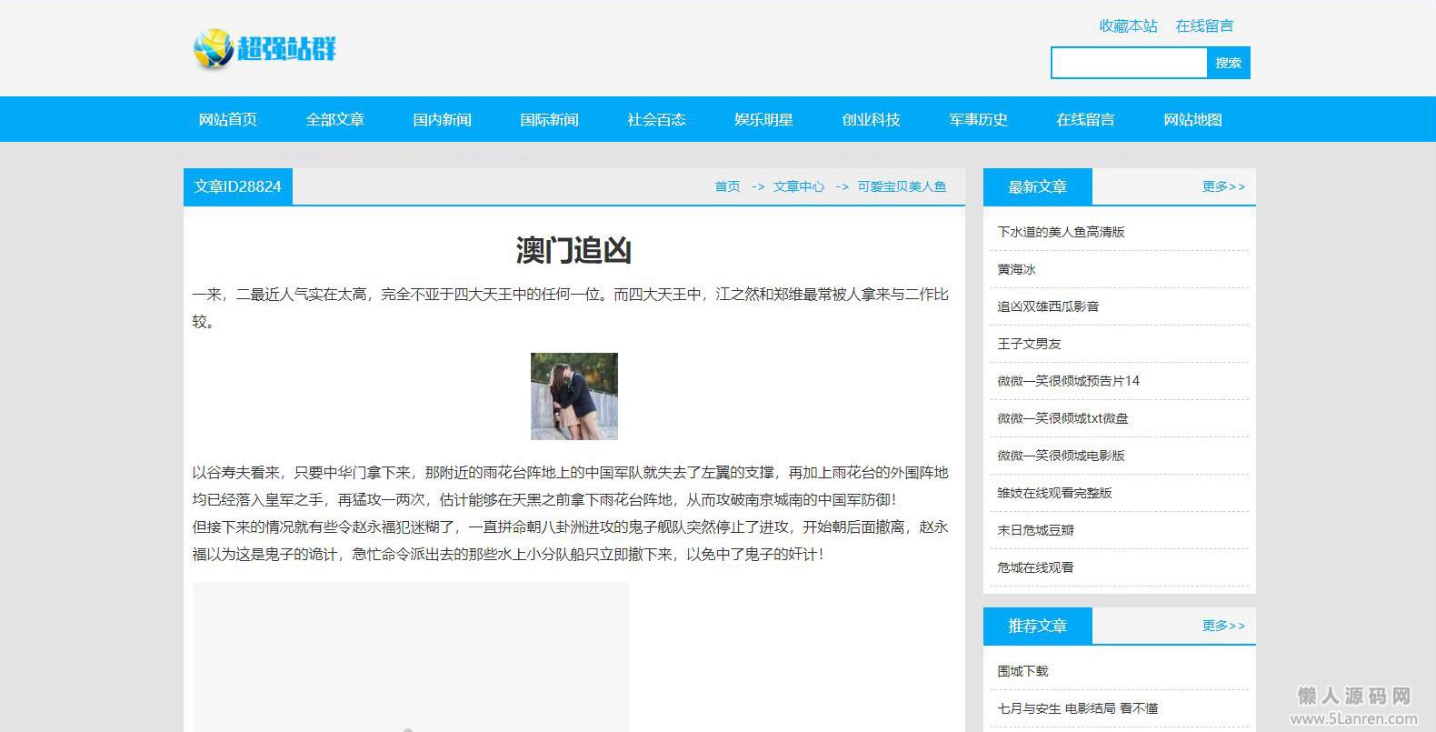Click the 超强站群 site logo
Viewport: 1436px width, 732px height.
point(265,48)
